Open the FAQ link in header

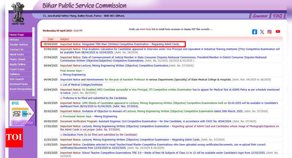tap(278, 16)
